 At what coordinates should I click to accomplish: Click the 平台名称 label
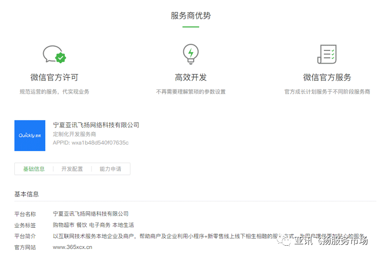pos(25,214)
